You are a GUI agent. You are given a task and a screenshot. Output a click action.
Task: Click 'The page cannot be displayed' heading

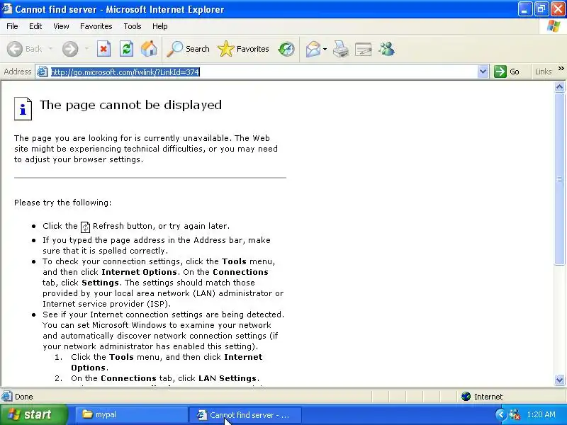pos(130,105)
